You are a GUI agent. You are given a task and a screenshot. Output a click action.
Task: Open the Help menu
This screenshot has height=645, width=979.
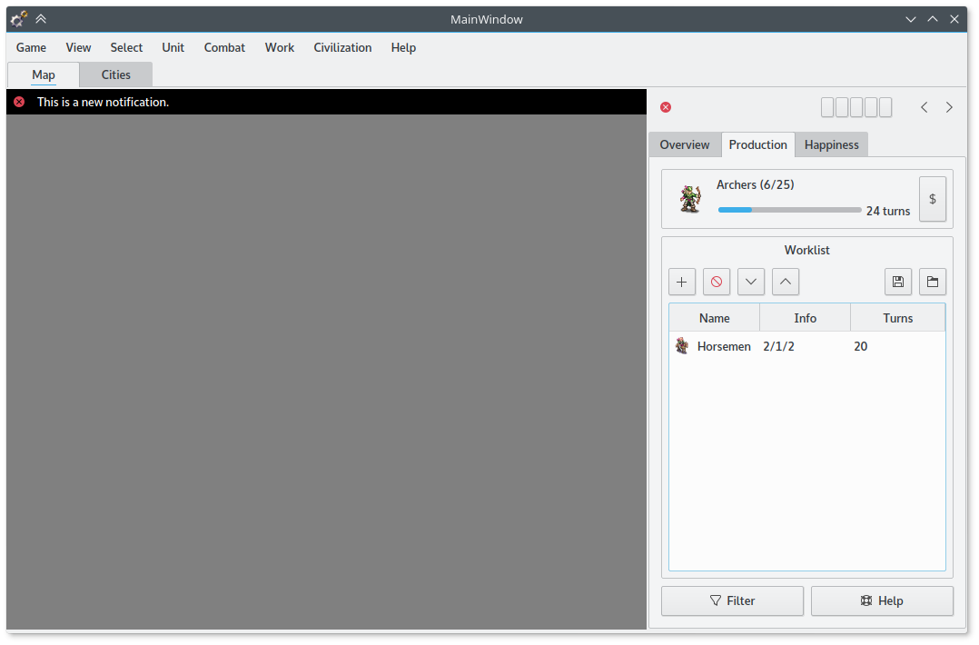pos(403,47)
